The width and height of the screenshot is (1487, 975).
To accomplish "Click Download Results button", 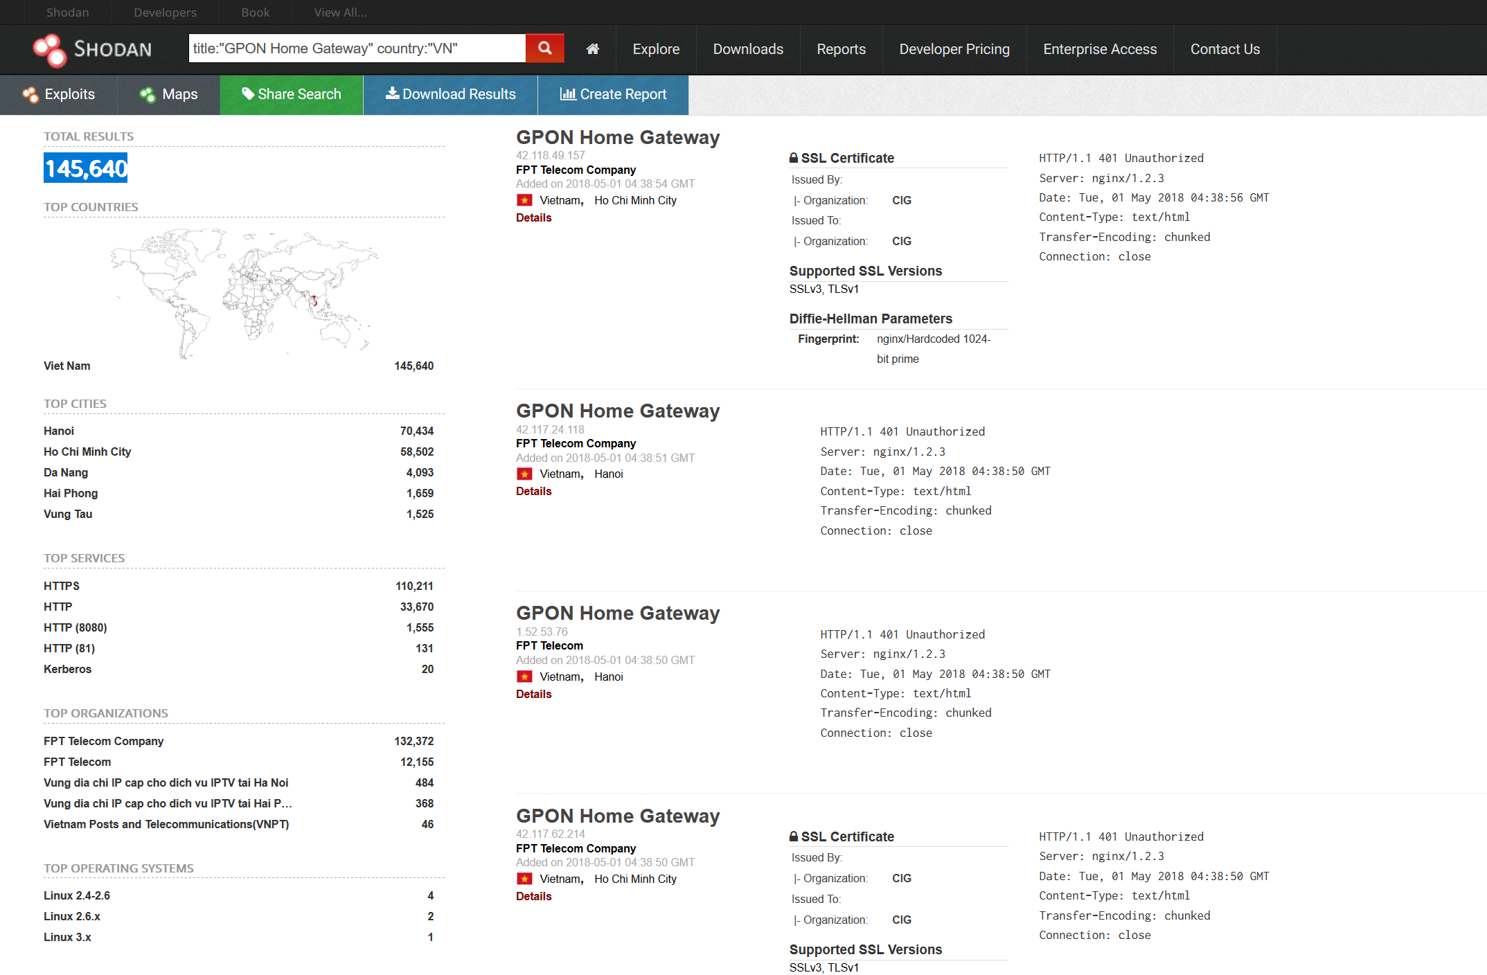I will (450, 95).
